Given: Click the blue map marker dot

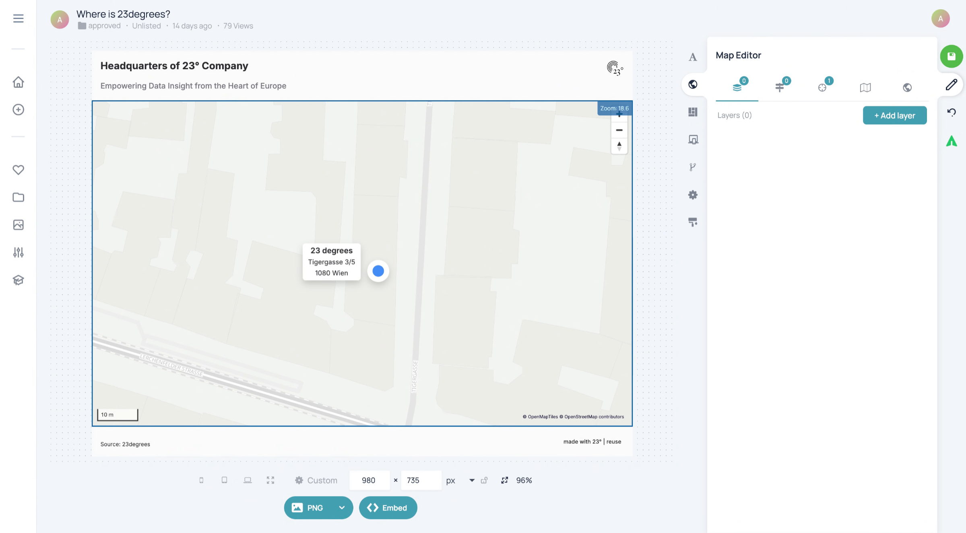Looking at the screenshot, I should (378, 271).
